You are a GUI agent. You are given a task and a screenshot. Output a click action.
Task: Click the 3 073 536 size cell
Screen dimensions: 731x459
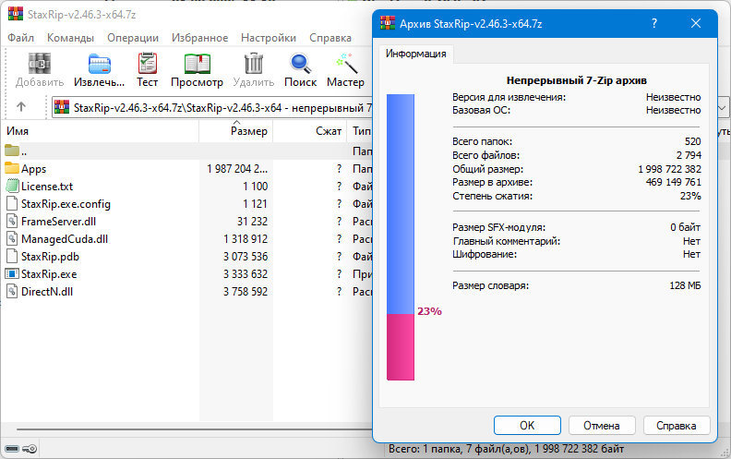(x=246, y=257)
